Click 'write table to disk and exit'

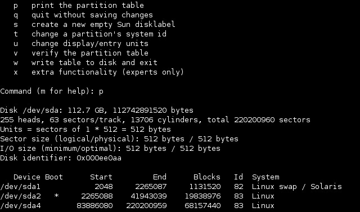click(94, 62)
